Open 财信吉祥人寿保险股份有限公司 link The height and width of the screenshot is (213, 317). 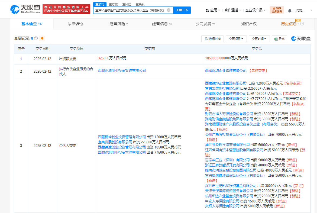coord(229,114)
